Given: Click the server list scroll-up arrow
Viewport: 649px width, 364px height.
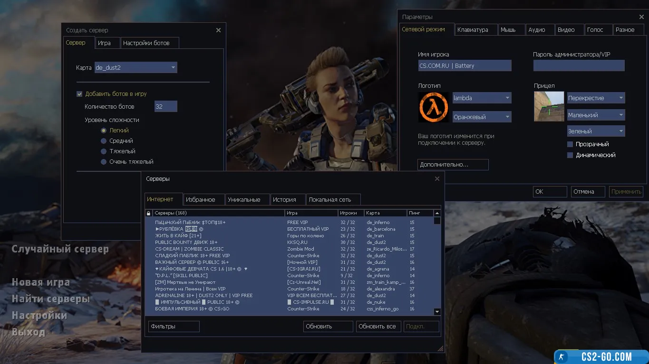Looking at the screenshot, I should (437, 213).
